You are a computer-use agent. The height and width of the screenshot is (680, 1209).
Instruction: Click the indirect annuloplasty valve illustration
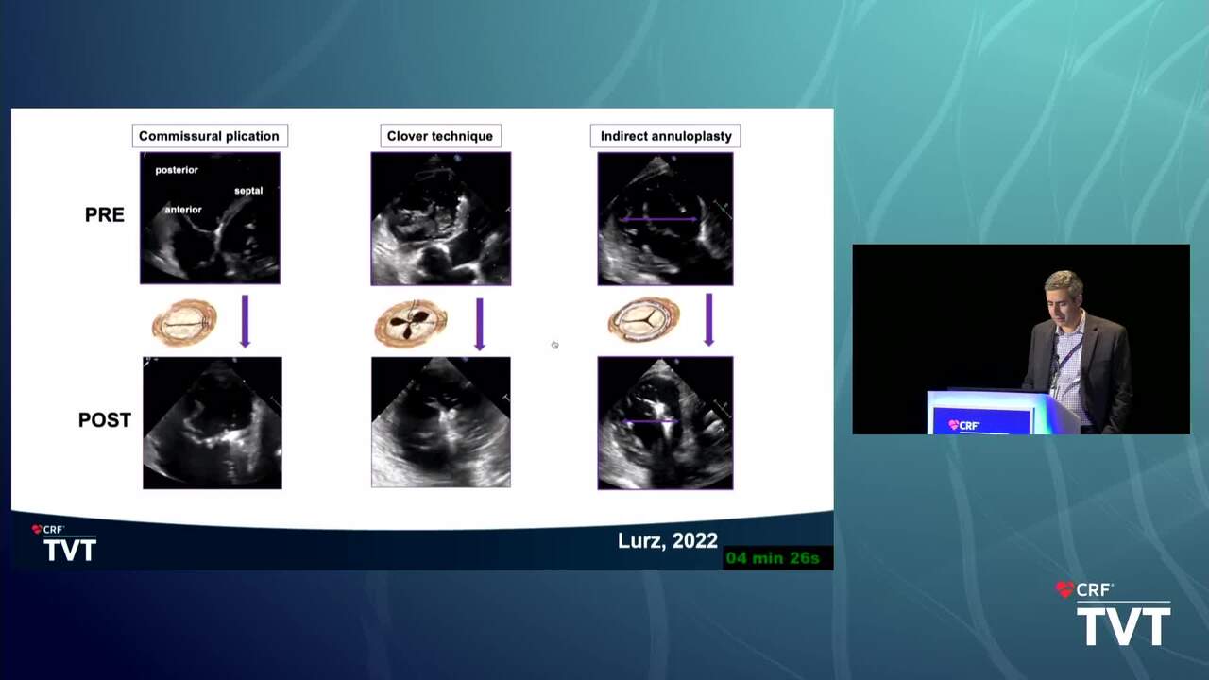pyautogui.click(x=644, y=321)
